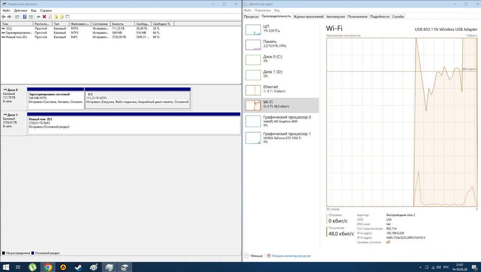Sort by the Состояние column header
The image size is (481, 272).
tap(101, 24)
